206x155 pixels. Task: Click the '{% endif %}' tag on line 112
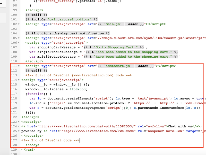tap(36, 71)
